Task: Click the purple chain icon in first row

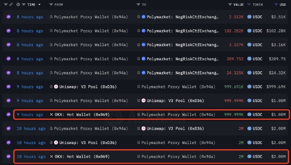Action: 8,17
